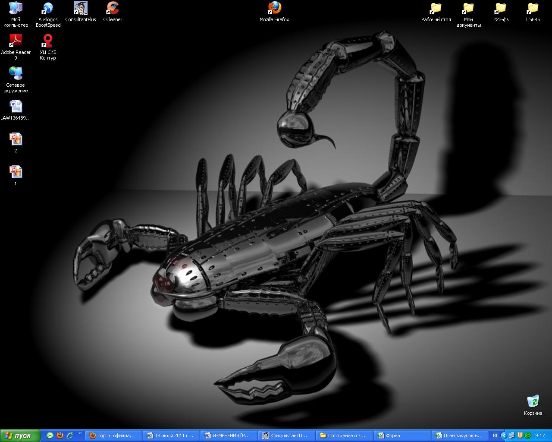
Task: Expand the Quick Launch overflow chevron
Action: point(80,434)
